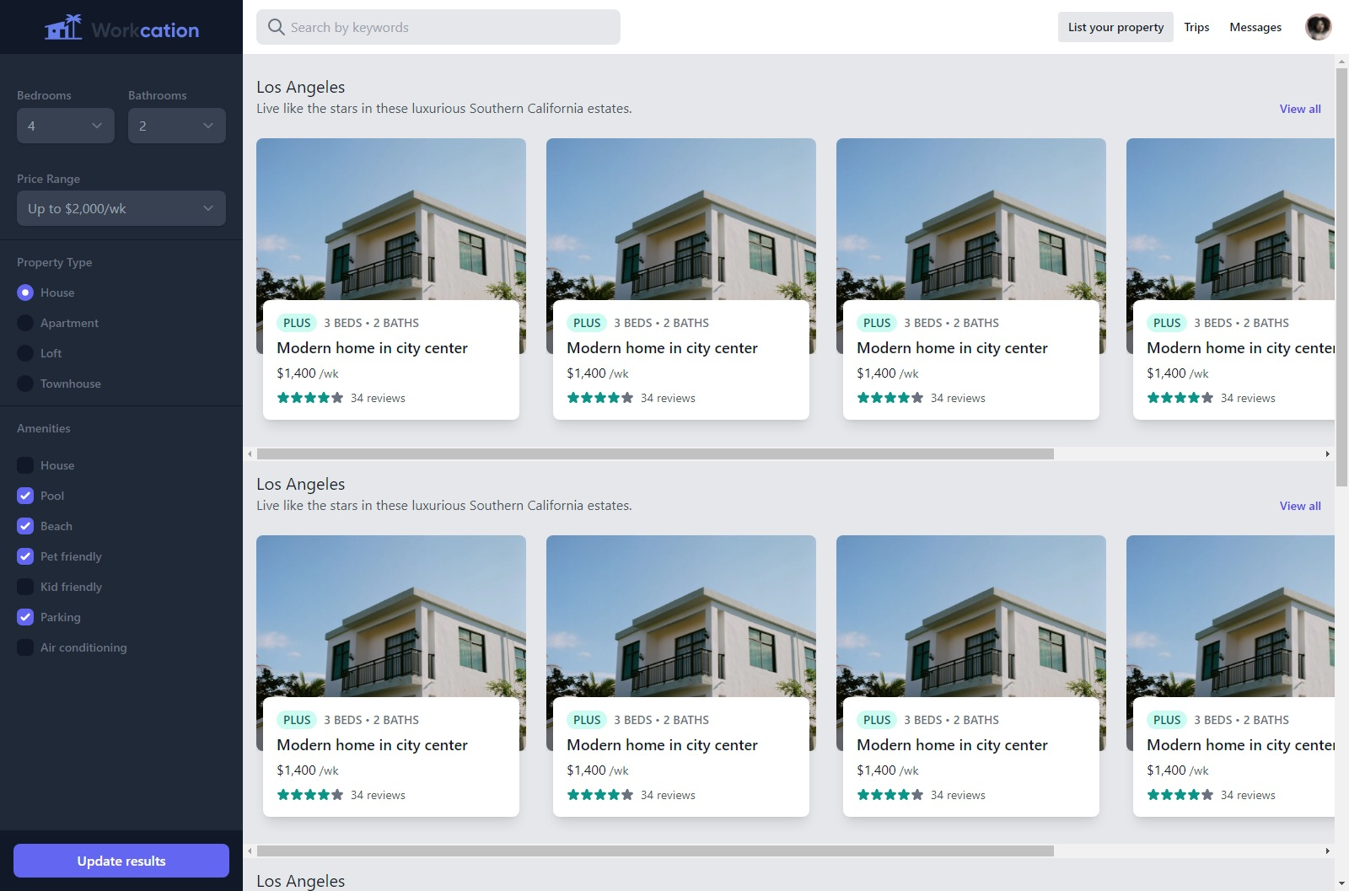Click the first row's horizontal scrollbar right arrow
Image resolution: width=1349 pixels, height=891 pixels.
[x=1327, y=454]
